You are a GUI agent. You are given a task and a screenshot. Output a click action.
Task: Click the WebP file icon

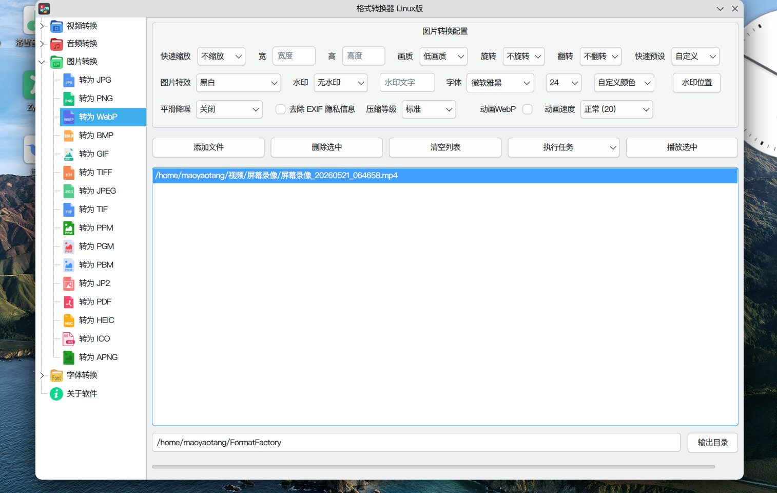pyautogui.click(x=69, y=117)
